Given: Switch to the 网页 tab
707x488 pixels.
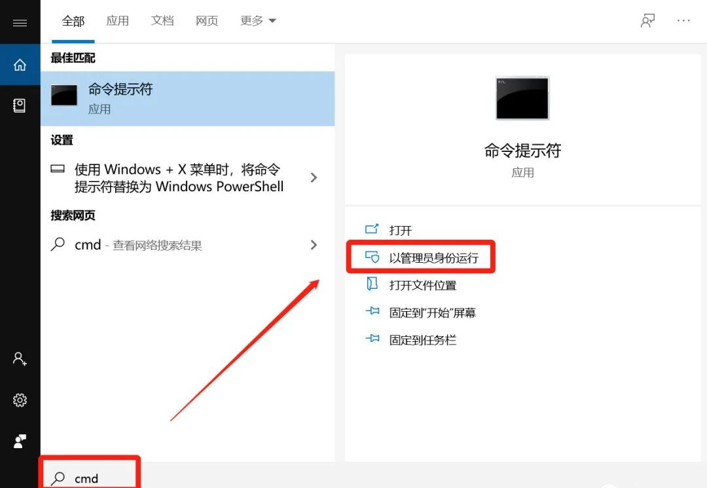Looking at the screenshot, I should click(x=207, y=20).
